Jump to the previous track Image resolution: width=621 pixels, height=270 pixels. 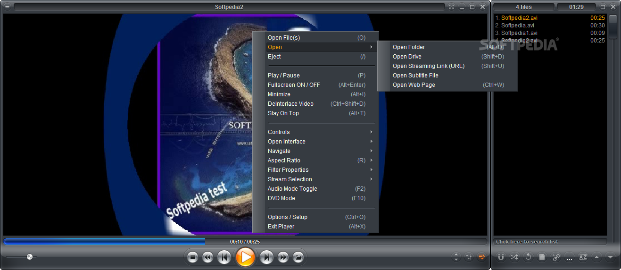click(224, 257)
